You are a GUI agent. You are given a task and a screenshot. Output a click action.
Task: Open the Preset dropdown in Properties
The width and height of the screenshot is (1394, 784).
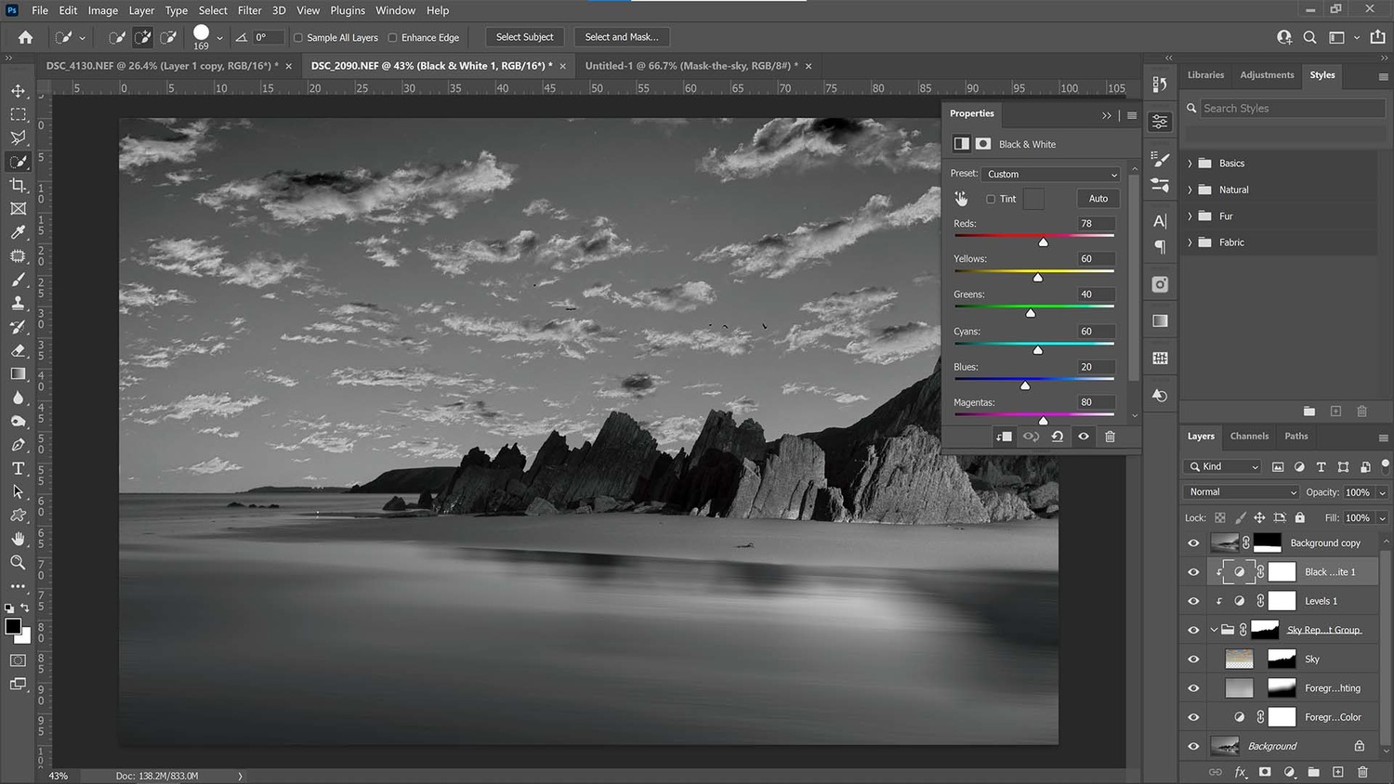[1050, 174]
